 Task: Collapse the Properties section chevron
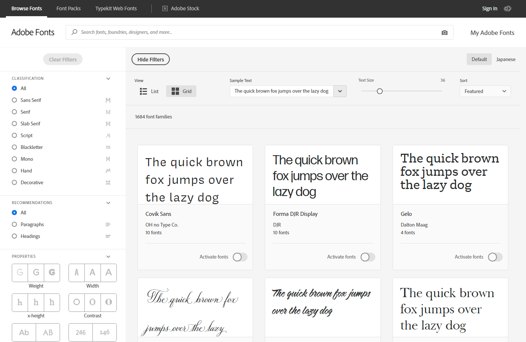pyautogui.click(x=108, y=256)
